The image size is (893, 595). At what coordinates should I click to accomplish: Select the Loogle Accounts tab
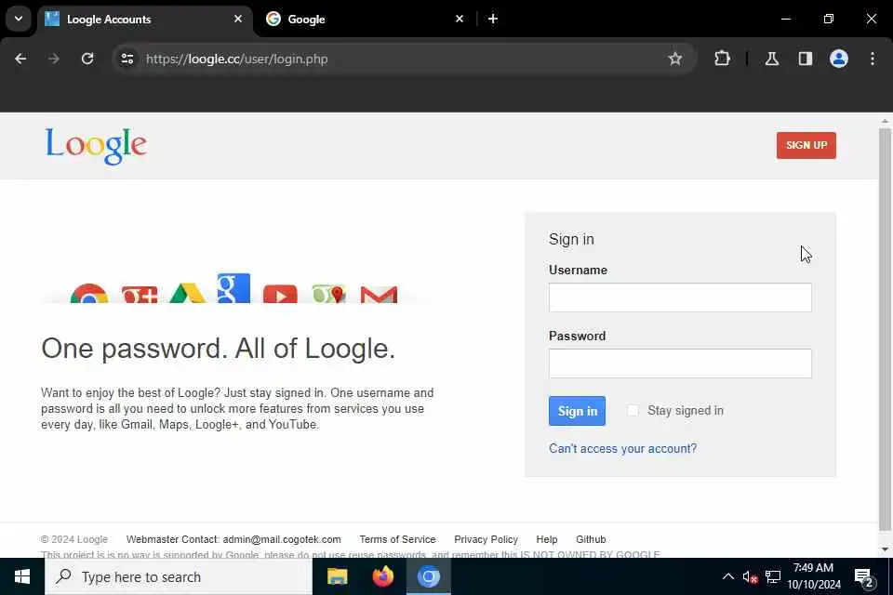(145, 19)
